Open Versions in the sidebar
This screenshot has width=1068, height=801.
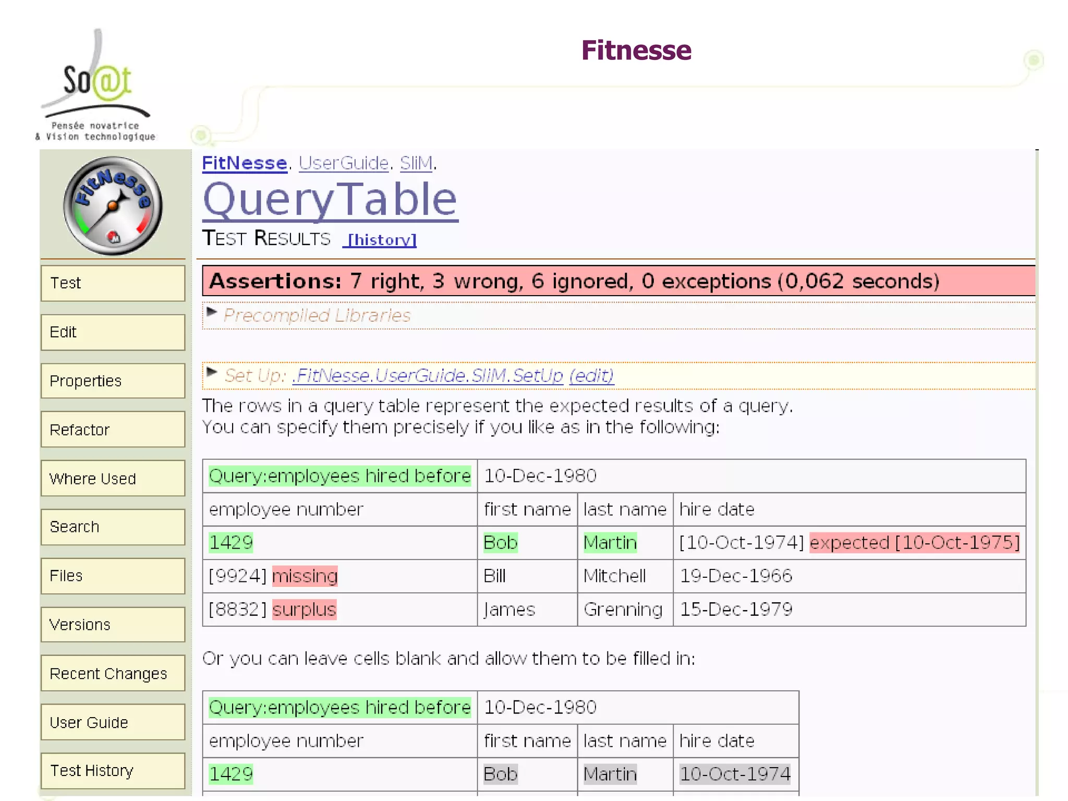click(113, 625)
